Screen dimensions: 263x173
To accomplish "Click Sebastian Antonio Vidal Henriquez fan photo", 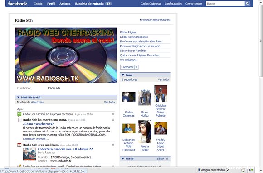I will (129, 128).
